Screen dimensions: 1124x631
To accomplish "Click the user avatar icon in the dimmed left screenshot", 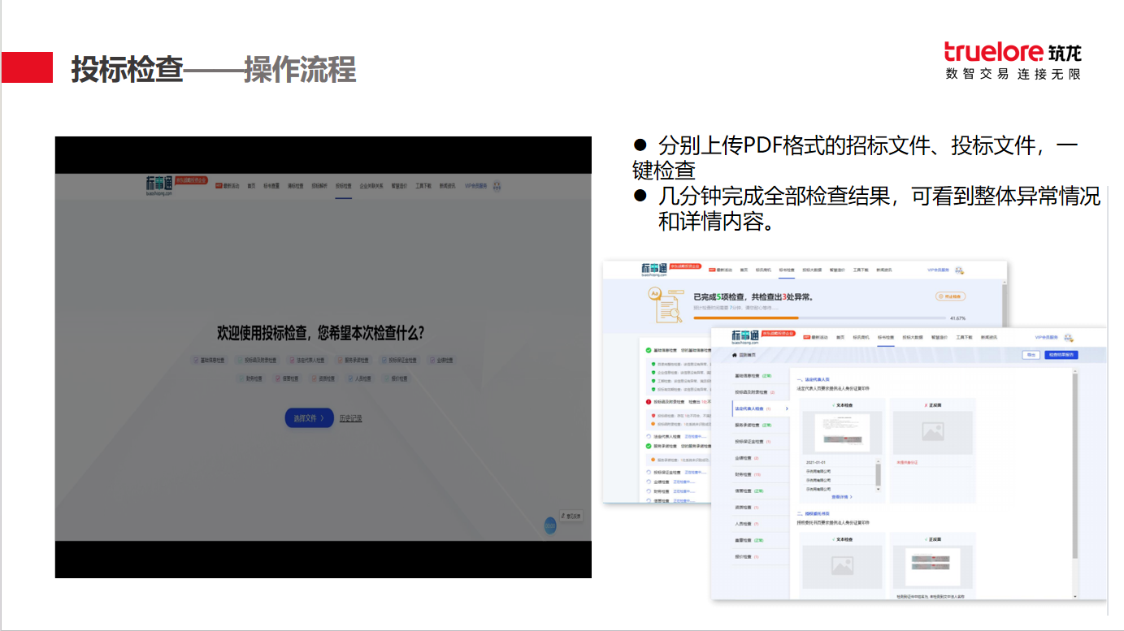I will [497, 186].
